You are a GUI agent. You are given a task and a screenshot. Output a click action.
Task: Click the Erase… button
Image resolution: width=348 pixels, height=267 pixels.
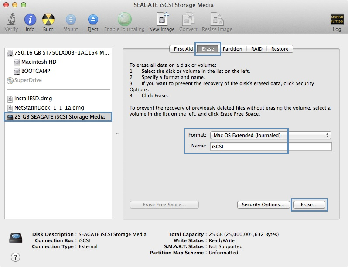point(309,205)
